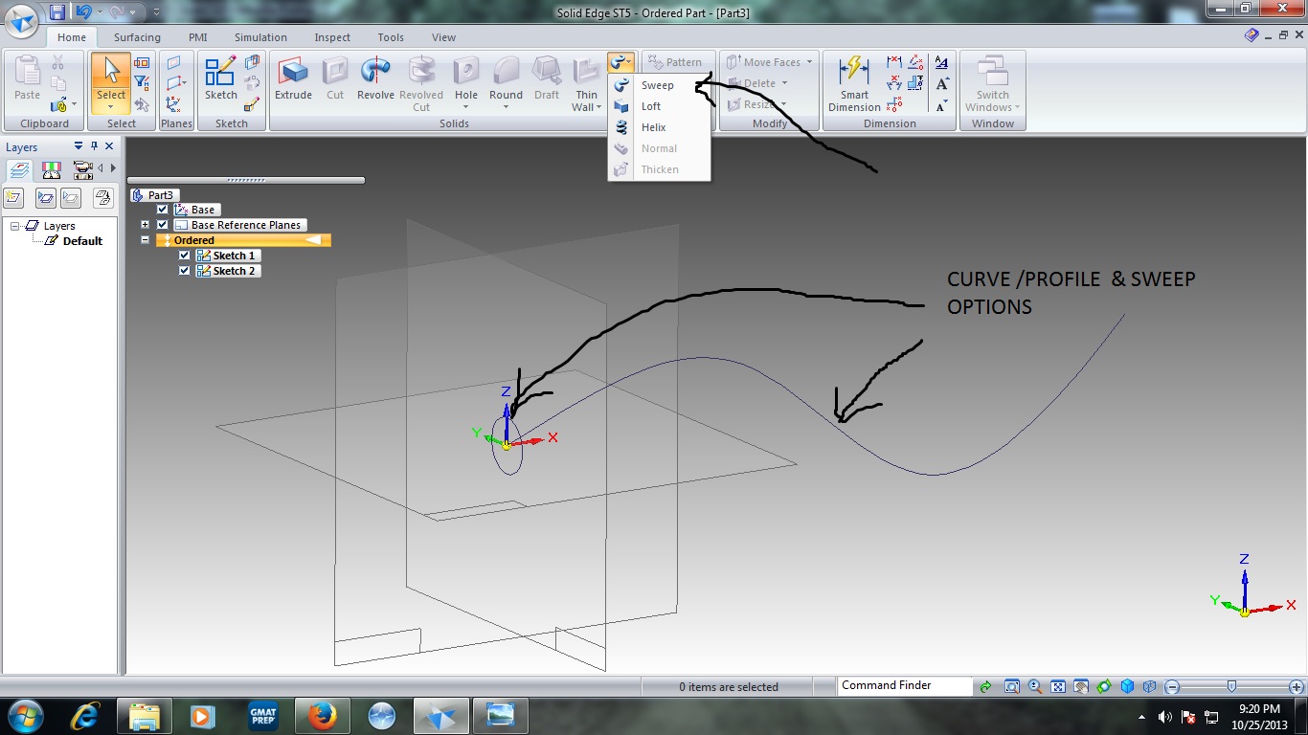
Task: Open the Simulation tab
Action: click(x=260, y=37)
